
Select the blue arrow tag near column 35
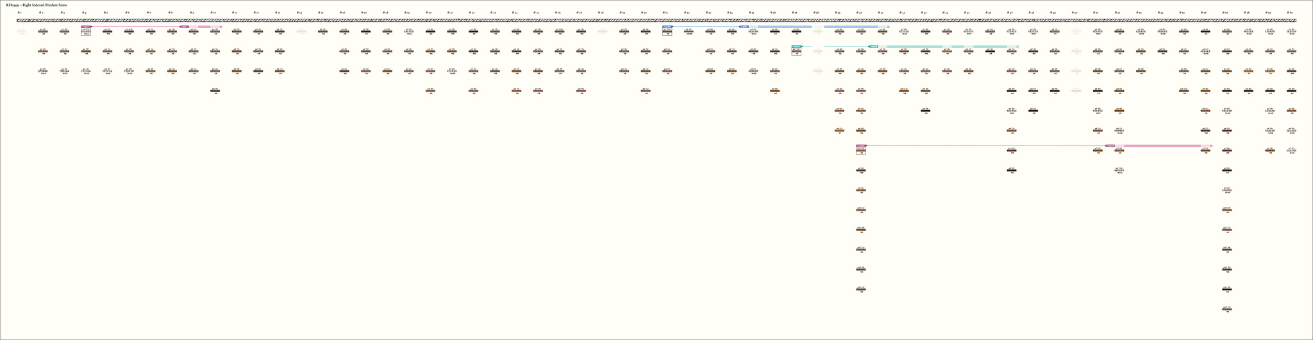pos(744,27)
